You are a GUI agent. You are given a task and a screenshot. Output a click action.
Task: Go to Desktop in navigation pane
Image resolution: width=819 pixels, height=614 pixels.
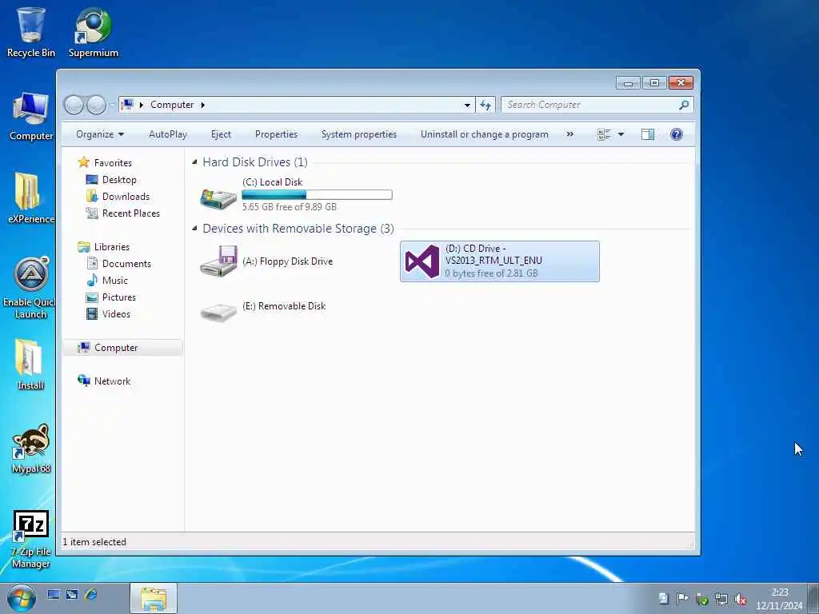119,180
